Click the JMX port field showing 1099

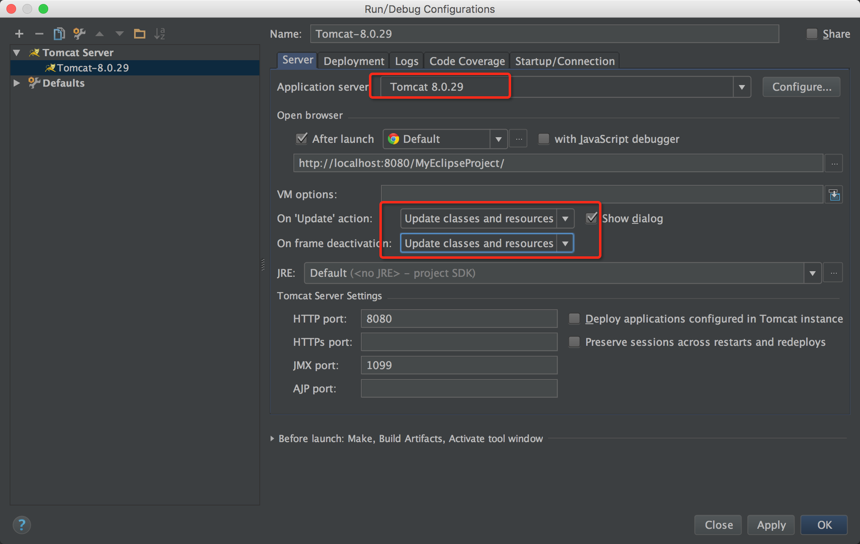pyautogui.click(x=459, y=365)
